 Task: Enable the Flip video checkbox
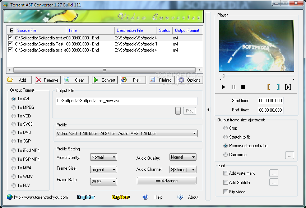point(226,192)
